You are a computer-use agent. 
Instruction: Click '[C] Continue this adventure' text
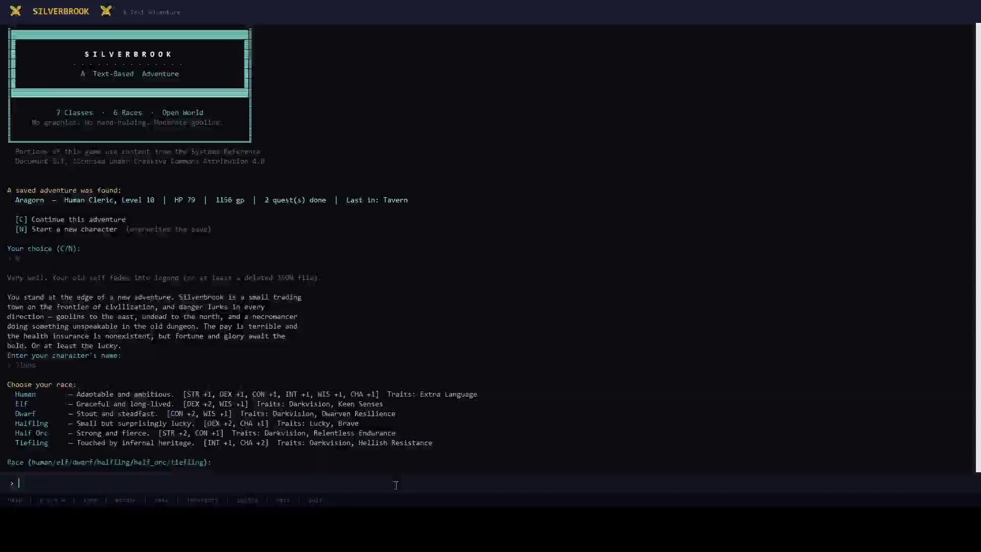tap(71, 219)
